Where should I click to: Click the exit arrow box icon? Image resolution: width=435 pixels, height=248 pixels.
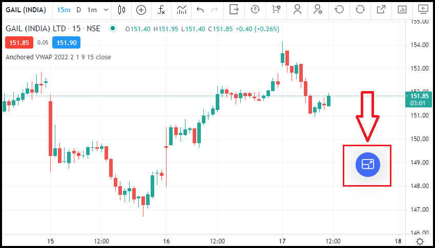(234, 9)
